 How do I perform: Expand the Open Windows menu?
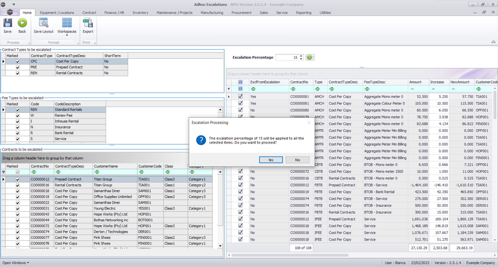click(16, 263)
